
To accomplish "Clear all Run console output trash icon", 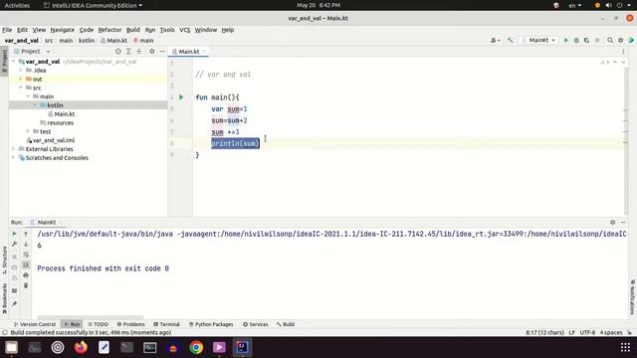I will coord(26,285).
